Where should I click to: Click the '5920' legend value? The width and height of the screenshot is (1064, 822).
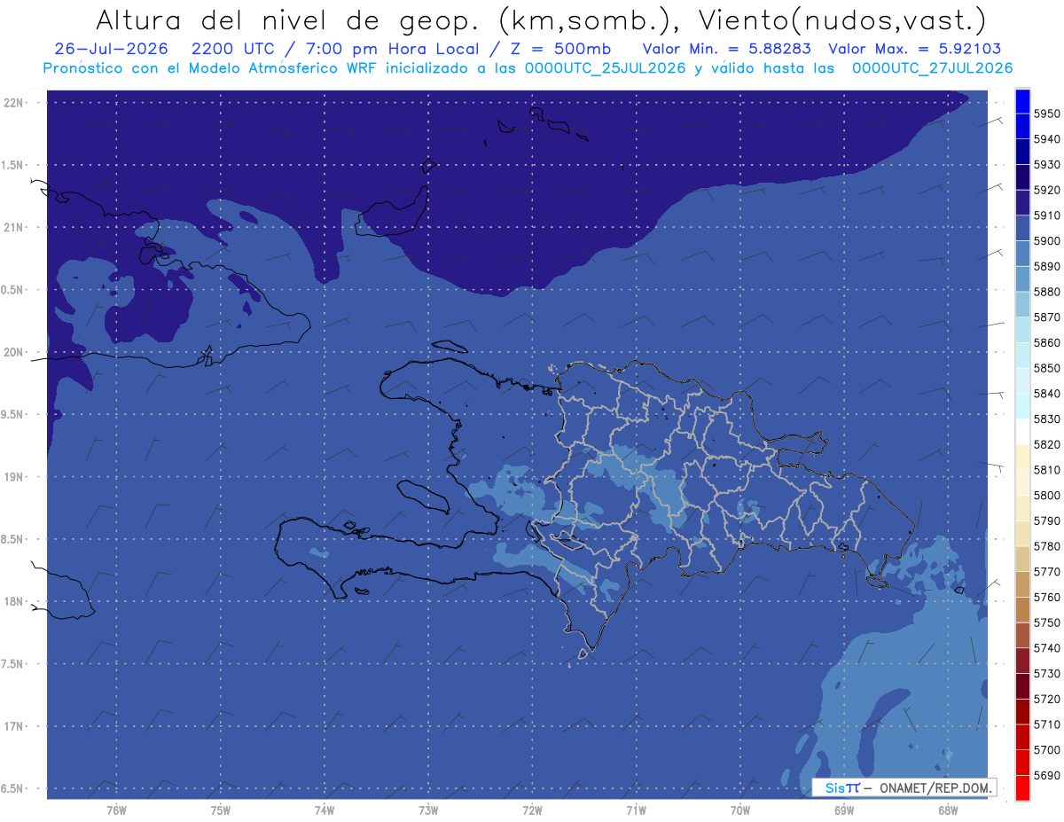(1047, 190)
